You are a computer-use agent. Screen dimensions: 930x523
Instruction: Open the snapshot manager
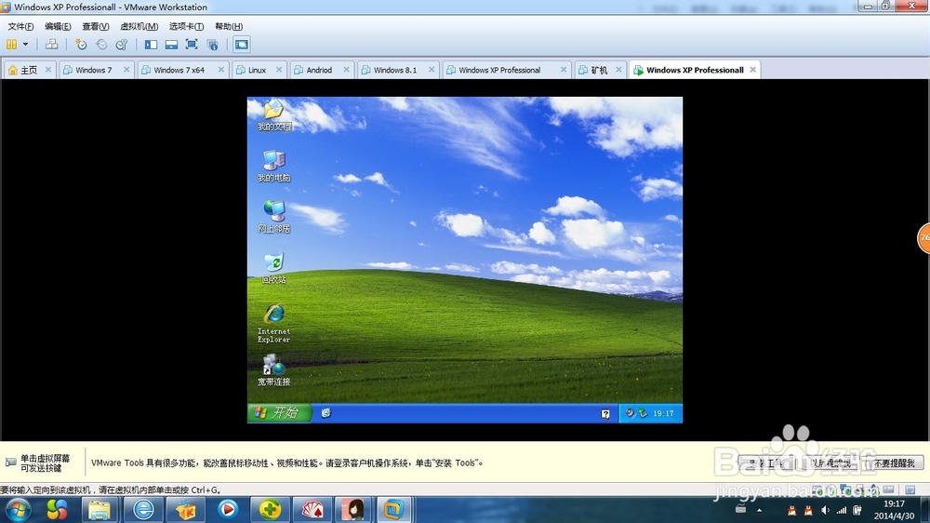click(x=122, y=44)
